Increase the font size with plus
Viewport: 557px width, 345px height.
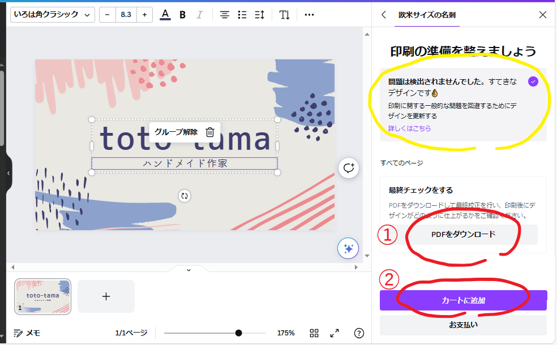[144, 15]
